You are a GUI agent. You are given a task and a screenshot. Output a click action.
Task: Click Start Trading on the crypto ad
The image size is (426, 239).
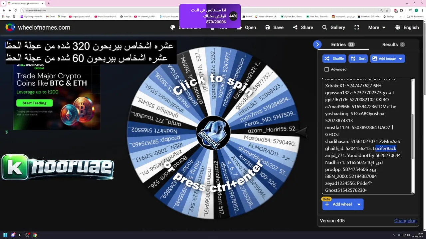click(34, 103)
